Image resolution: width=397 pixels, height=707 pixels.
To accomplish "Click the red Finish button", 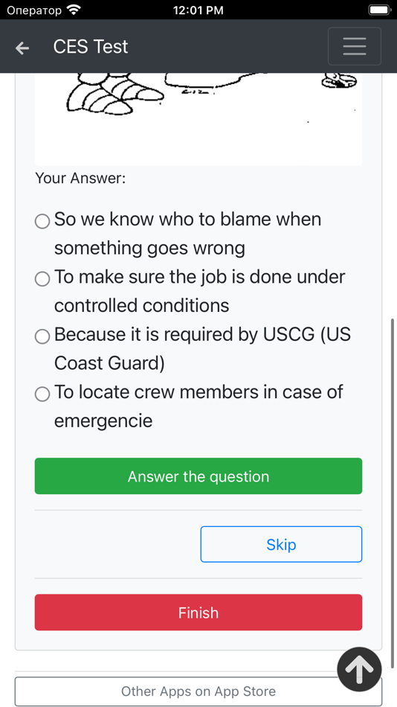I will pos(198,612).
